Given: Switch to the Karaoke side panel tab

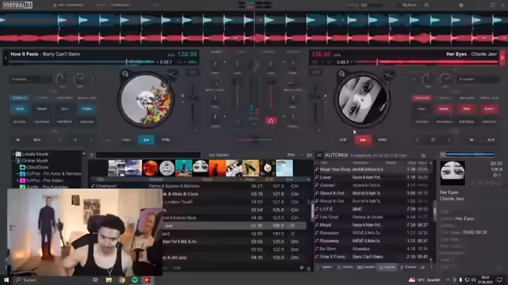Looking at the screenshot, I should pos(408,268).
